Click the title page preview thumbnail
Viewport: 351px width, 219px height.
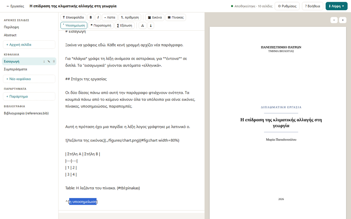coord(281,123)
